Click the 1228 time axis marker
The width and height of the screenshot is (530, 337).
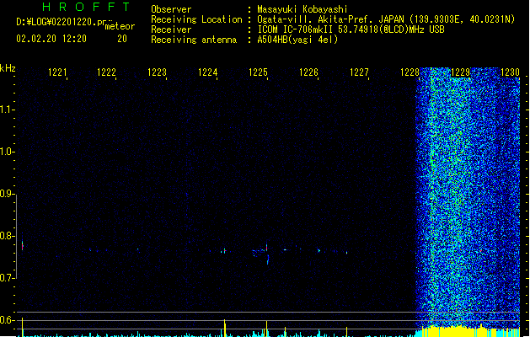coord(410,72)
